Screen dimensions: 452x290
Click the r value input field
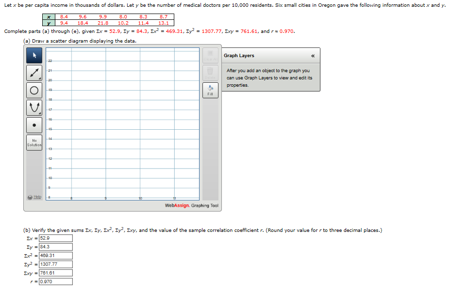[56, 281]
